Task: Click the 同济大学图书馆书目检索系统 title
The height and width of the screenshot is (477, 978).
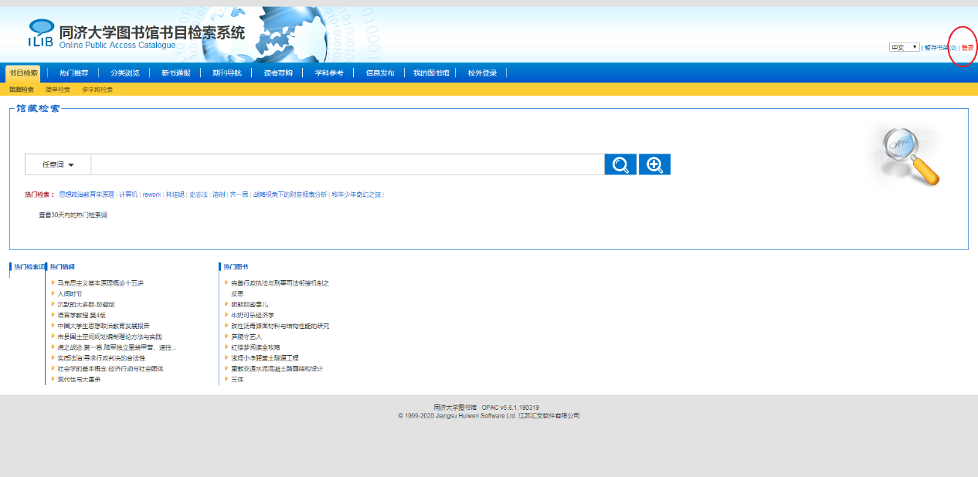Action: pos(152,33)
